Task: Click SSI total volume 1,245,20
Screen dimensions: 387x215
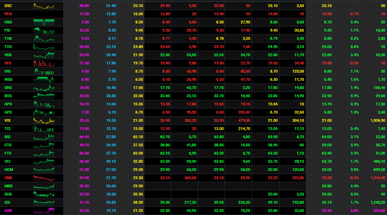Action: point(378,203)
